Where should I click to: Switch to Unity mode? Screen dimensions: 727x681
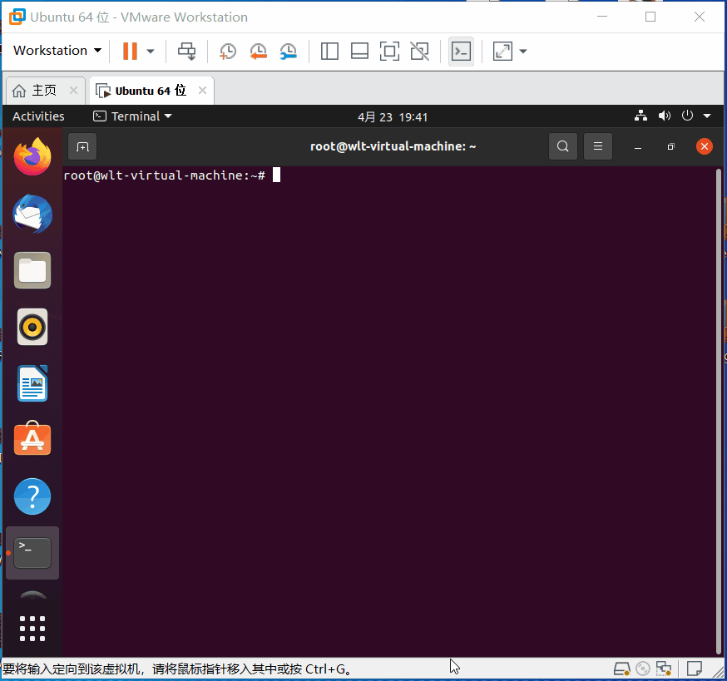point(419,51)
